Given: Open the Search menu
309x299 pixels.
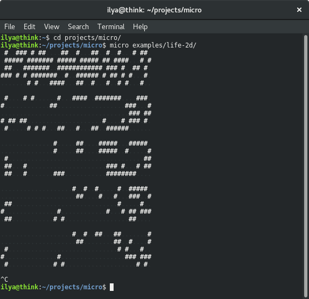Looking at the screenshot, I should pyautogui.click(x=78, y=26).
